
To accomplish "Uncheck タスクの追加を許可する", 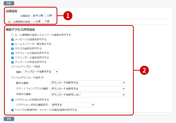I will pos(13,48).
